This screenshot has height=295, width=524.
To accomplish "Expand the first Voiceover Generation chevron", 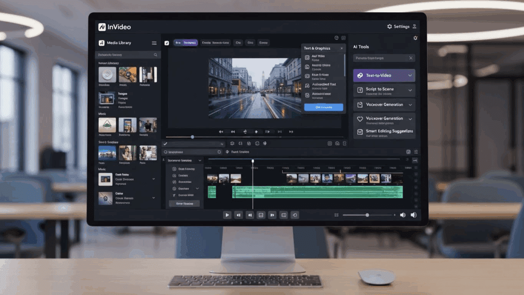I will coord(410,104).
